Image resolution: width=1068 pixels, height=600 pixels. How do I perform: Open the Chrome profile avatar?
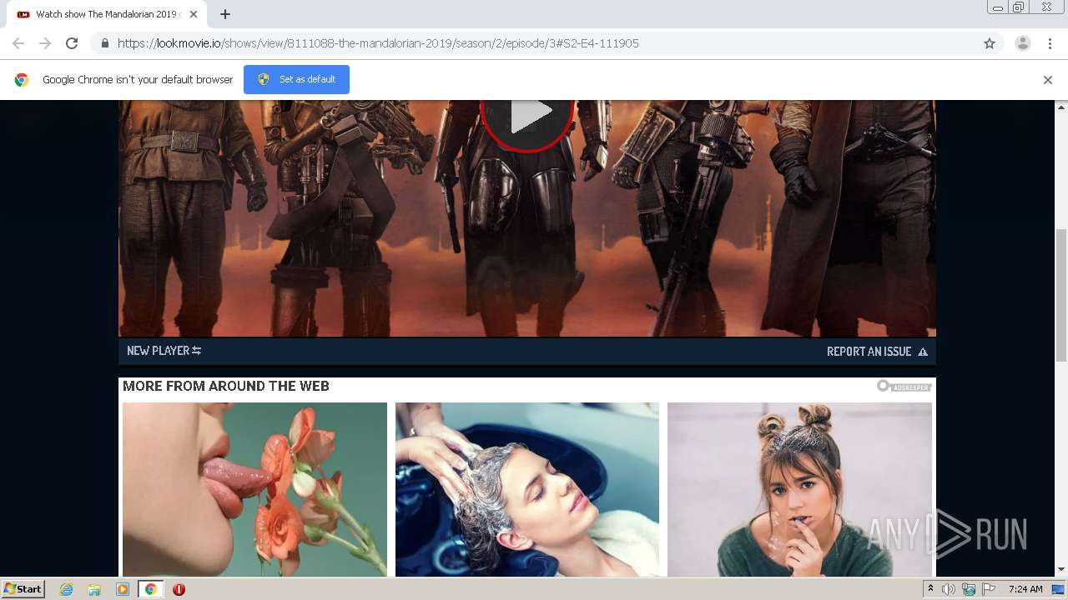tap(1023, 43)
